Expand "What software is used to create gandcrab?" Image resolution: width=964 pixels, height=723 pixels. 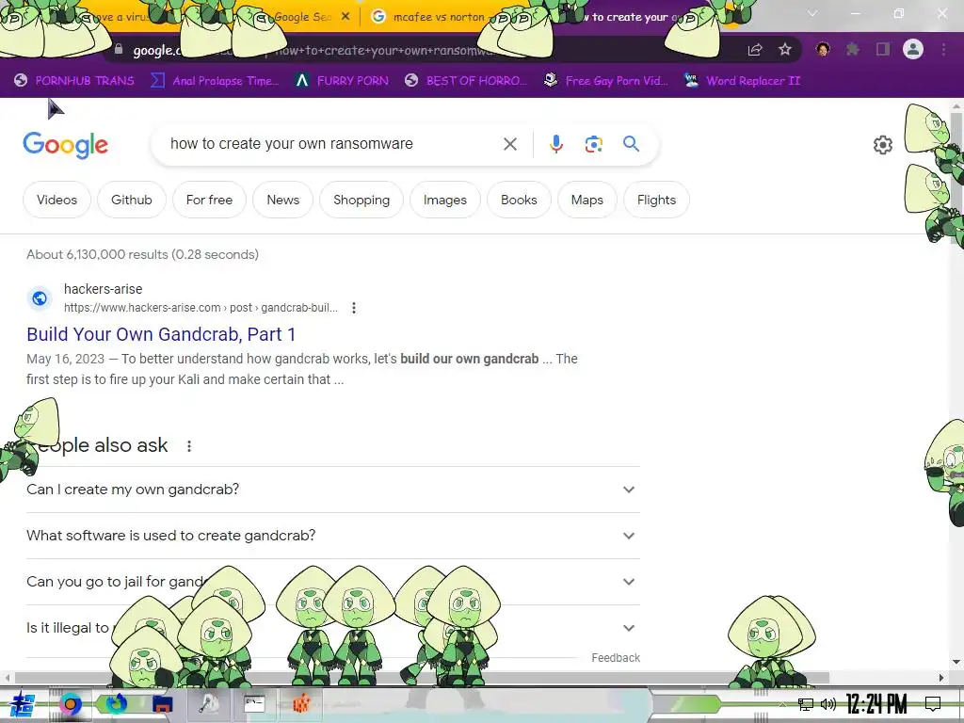tap(333, 536)
